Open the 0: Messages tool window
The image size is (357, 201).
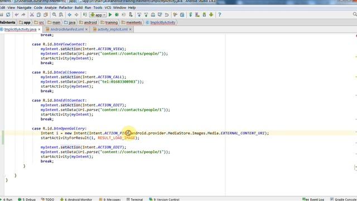click(x=110, y=199)
